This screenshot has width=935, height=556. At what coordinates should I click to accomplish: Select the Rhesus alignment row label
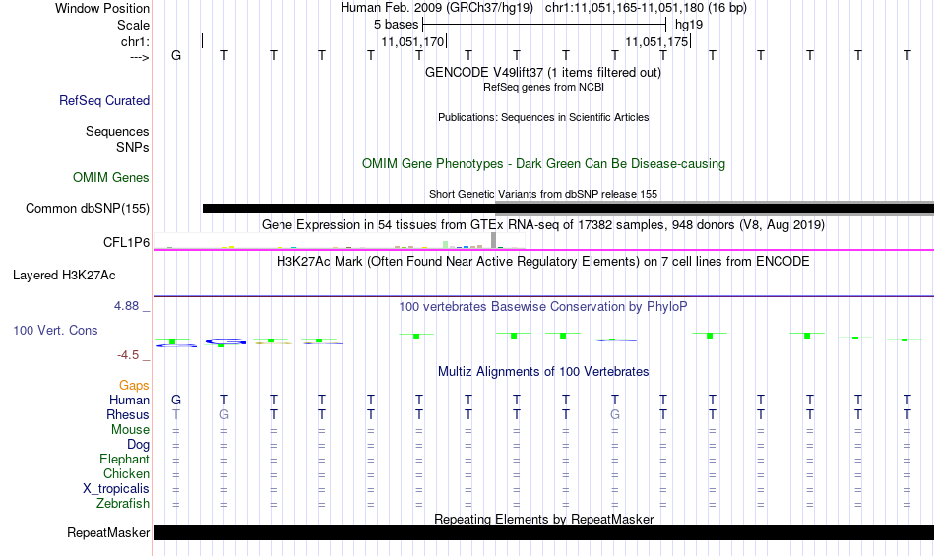tap(128, 414)
